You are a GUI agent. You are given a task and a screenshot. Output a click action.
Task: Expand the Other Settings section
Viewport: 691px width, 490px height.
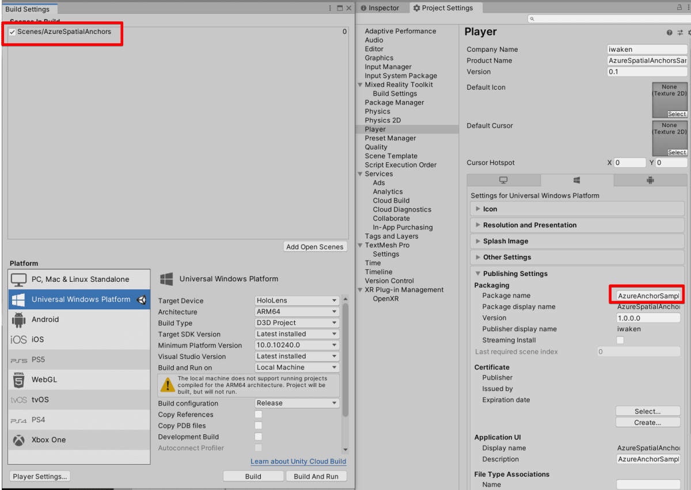(578, 258)
